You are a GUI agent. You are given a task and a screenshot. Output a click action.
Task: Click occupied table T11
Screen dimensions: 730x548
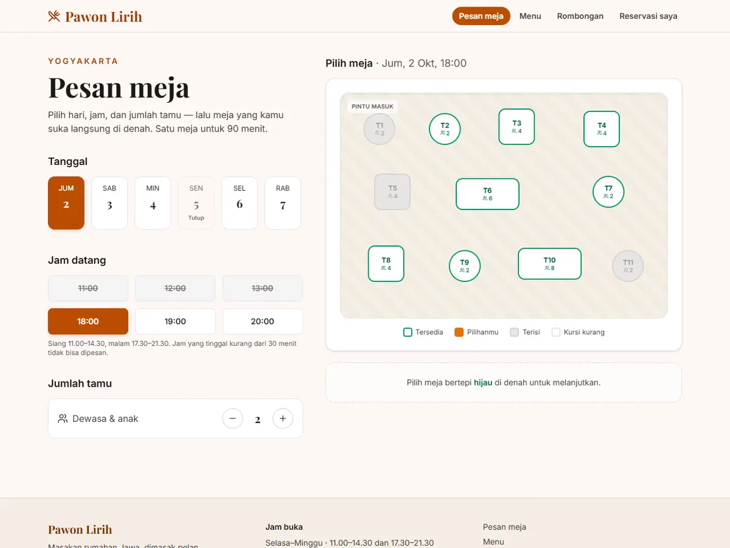tap(628, 266)
